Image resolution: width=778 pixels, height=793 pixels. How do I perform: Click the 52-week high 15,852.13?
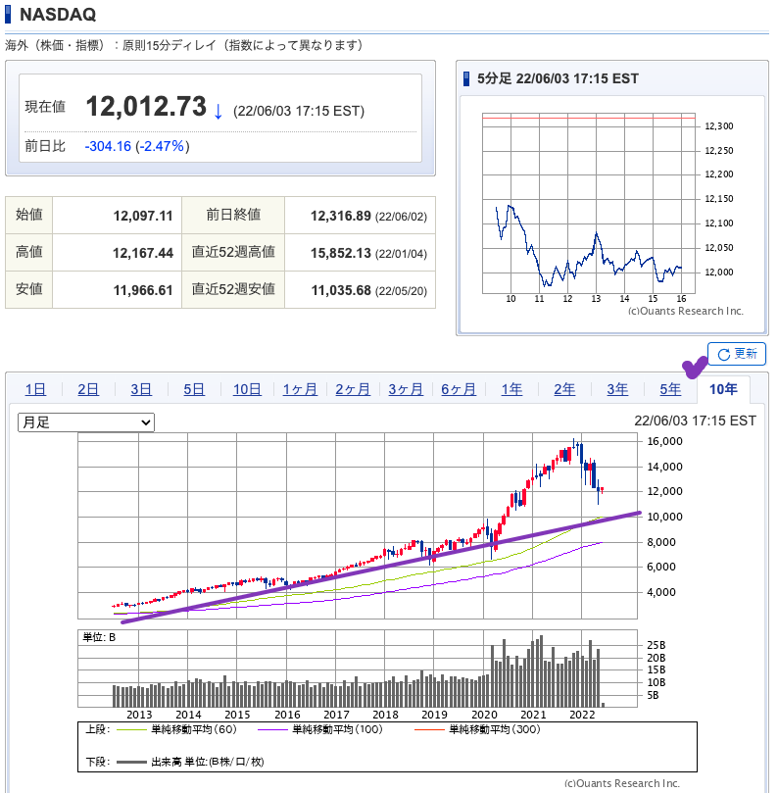click(x=341, y=253)
